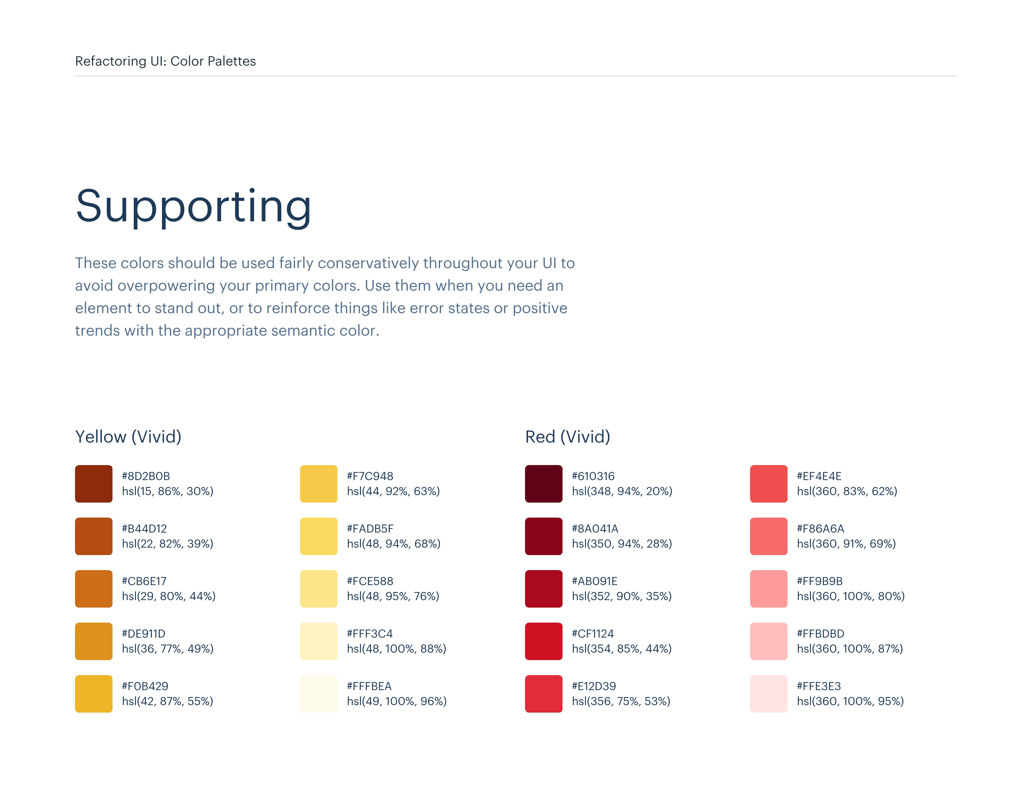Screen dimensions: 1031x797
Task: Click the #EF4E4E red swatch
Action: pyautogui.click(x=768, y=484)
